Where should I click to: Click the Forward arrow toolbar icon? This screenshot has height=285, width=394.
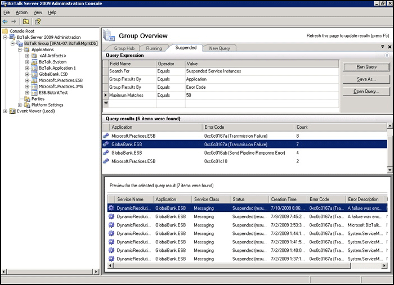pos(14,21)
